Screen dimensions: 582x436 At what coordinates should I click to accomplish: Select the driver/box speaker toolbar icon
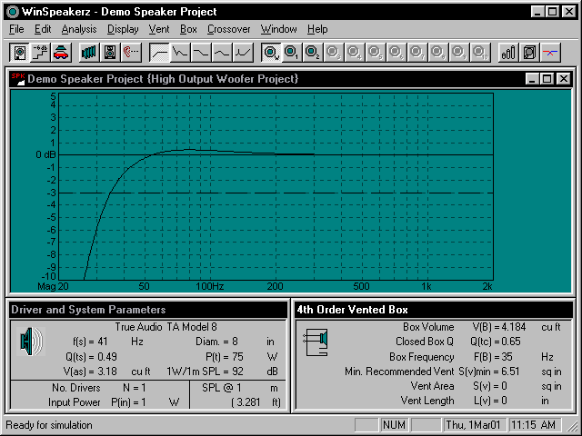coord(19,53)
